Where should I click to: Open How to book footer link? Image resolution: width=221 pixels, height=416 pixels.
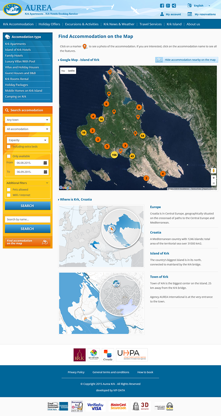tap(145, 372)
